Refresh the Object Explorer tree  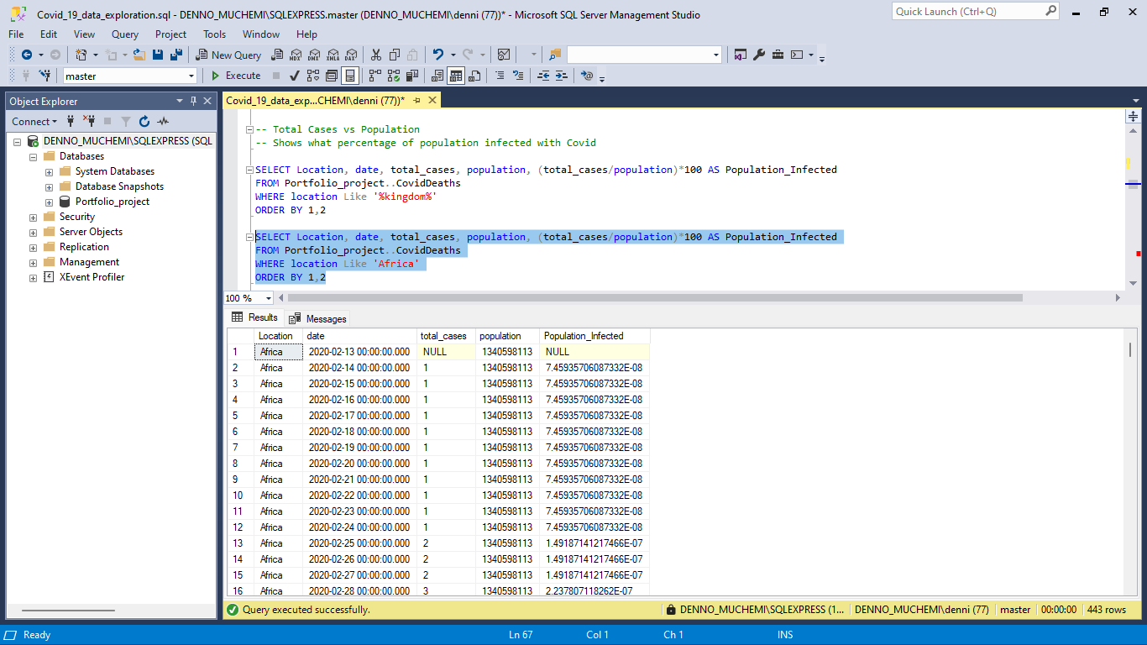point(144,122)
